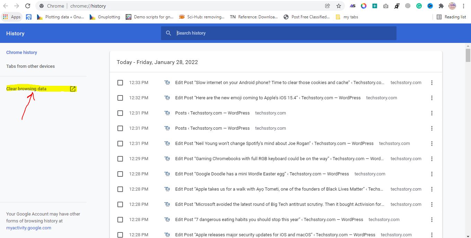471x238 pixels.
Task: Open the 'Microsoft avoided the latest round' entry
Action: click(x=280, y=204)
